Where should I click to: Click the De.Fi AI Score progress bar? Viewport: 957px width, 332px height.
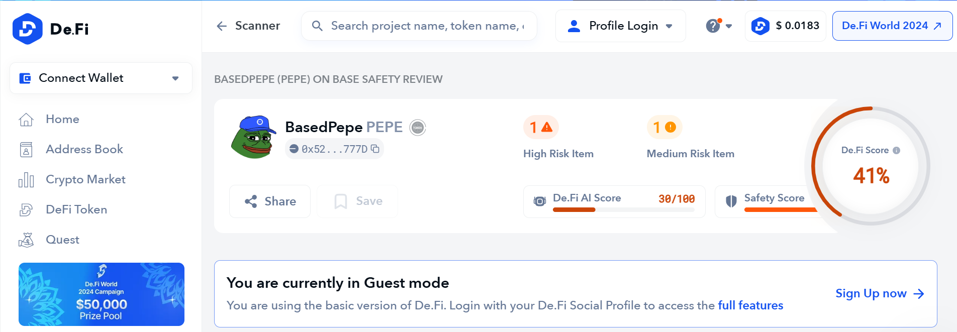tap(623, 209)
